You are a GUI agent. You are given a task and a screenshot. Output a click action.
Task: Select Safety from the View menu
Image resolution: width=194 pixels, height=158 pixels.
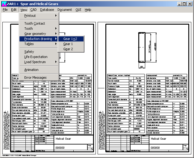(x=29, y=52)
